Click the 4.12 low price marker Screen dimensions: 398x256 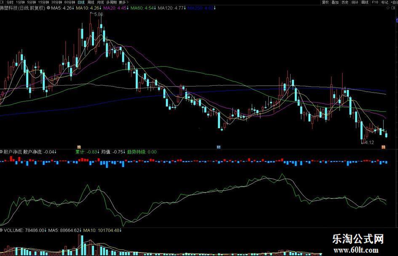click(x=369, y=143)
